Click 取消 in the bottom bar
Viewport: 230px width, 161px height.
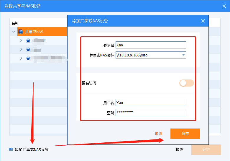click(180, 149)
